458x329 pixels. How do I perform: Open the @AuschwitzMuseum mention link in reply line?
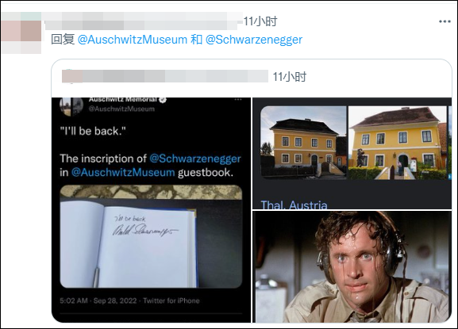[x=133, y=40]
